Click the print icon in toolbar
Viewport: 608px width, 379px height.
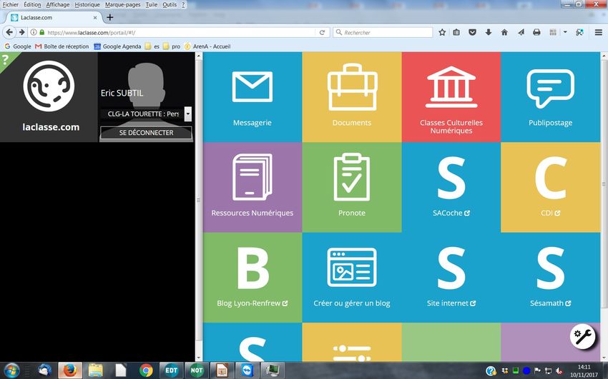pos(536,33)
